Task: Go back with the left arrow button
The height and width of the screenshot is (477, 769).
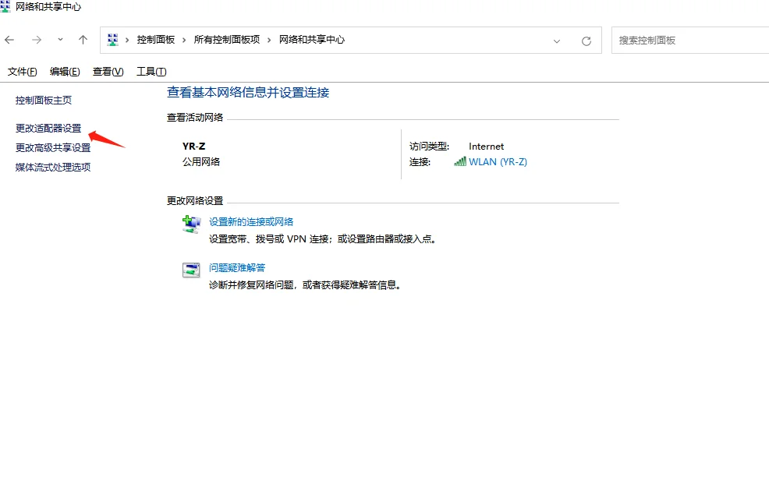Action: [9, 40]
